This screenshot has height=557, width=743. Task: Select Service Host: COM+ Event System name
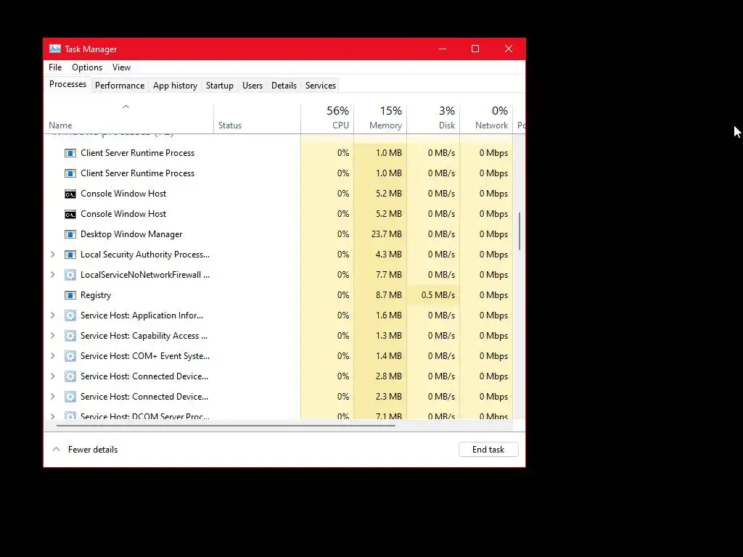point(145,356)
